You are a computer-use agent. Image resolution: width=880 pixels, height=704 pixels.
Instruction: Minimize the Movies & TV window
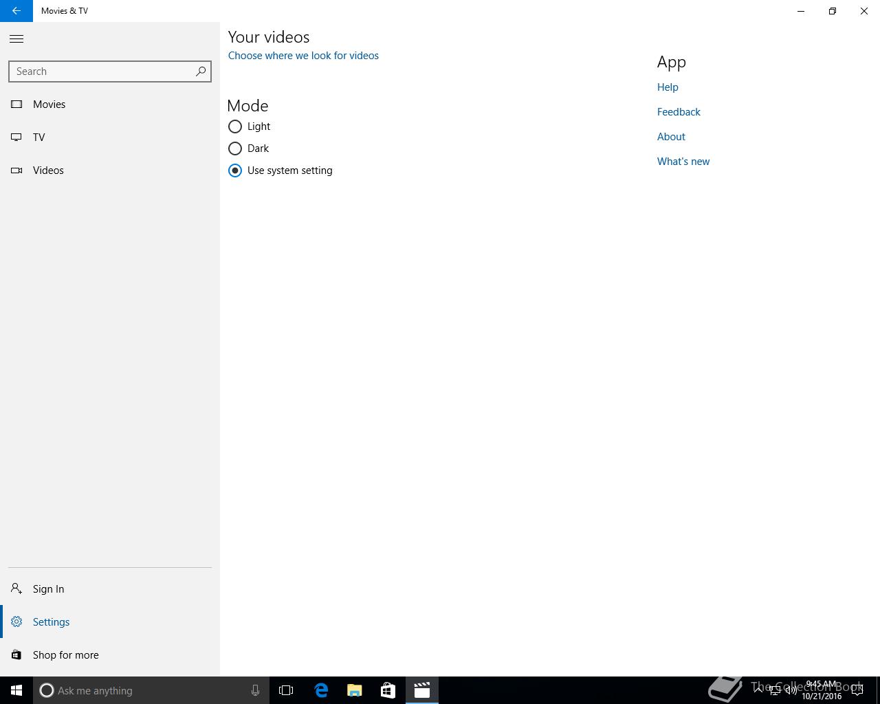point(801,11)
